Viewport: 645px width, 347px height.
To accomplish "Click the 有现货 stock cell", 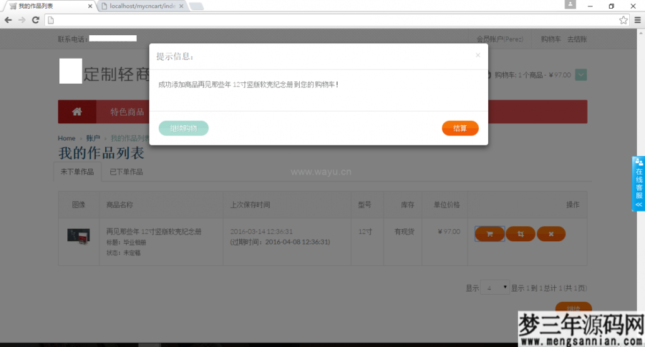I will click(404, 232).
